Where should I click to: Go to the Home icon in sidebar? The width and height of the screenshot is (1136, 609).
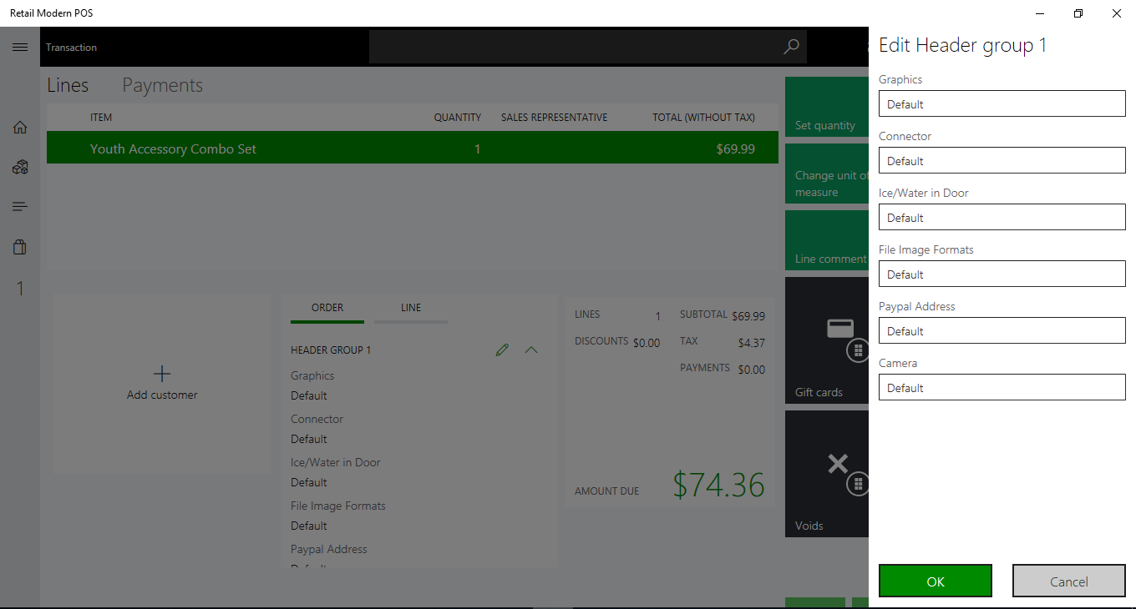[x=20, y=128]
